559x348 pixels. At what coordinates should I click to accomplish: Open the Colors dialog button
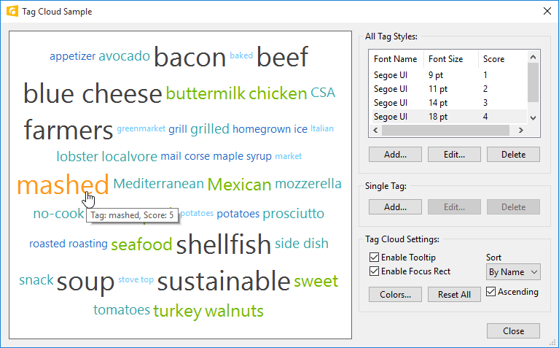point(395,295)
